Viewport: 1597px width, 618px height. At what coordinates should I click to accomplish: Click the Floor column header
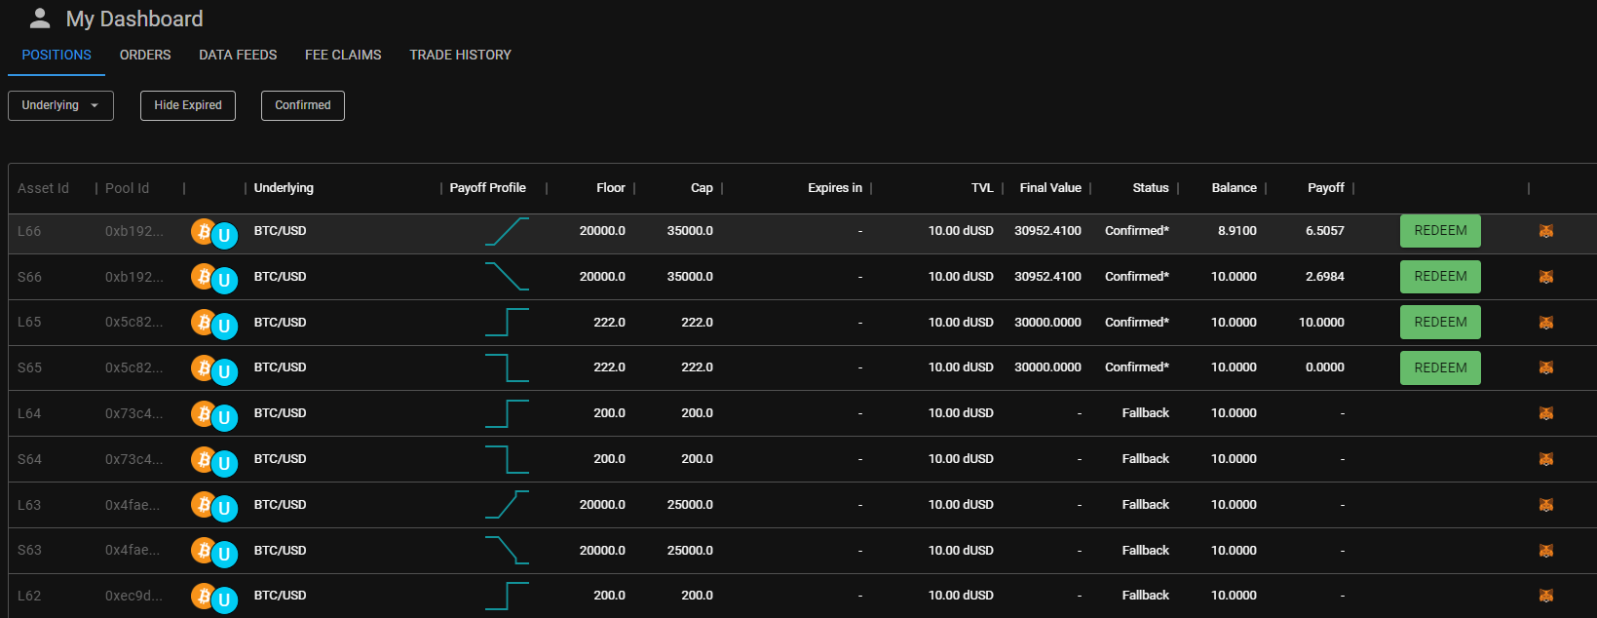(610, 188)
